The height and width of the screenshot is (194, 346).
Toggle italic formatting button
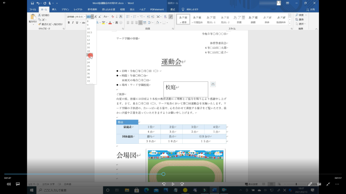click(73, 23)
